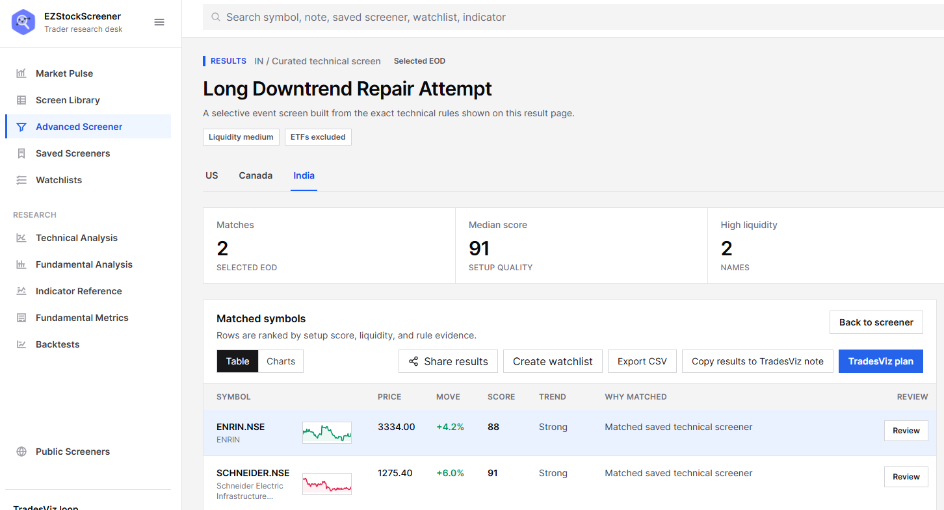The height and width of the screenshot is (510, 944).
Task: Switch to the Canada market tab
Action: (x=256, y=175)
